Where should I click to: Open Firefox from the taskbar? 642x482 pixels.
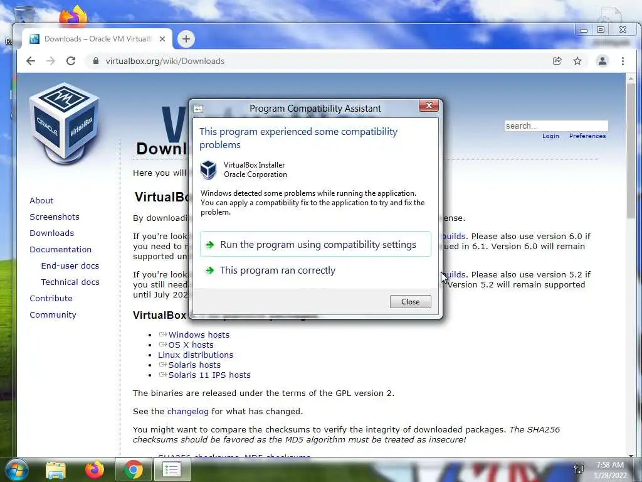[x=95, y=469]
